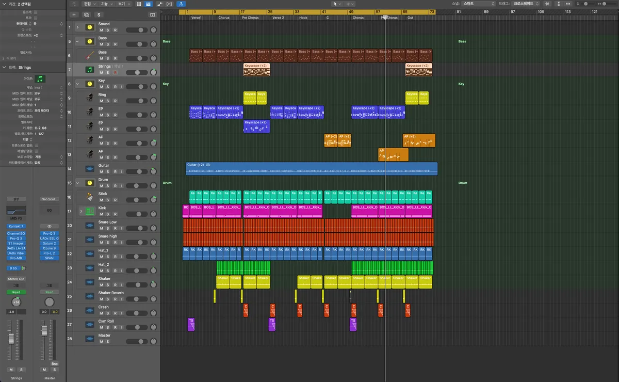Mute the Guitar track
The height and width of the screenshot is (382, 619).
(102, 171)
